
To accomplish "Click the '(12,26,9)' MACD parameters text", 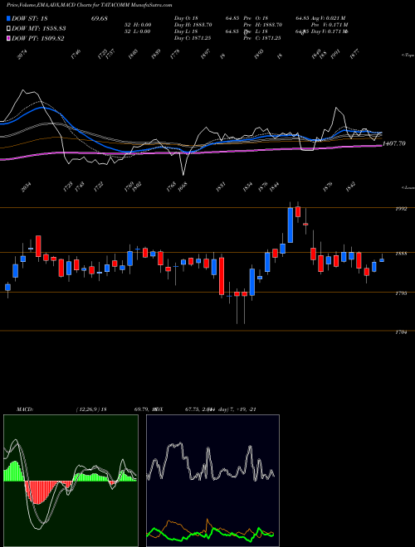I will click(88, 409).
